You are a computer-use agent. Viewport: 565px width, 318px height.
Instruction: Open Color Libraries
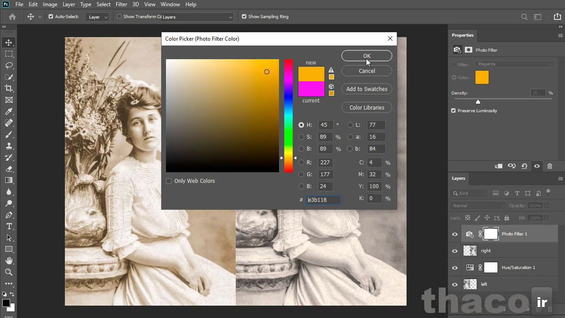coord(367,107)
